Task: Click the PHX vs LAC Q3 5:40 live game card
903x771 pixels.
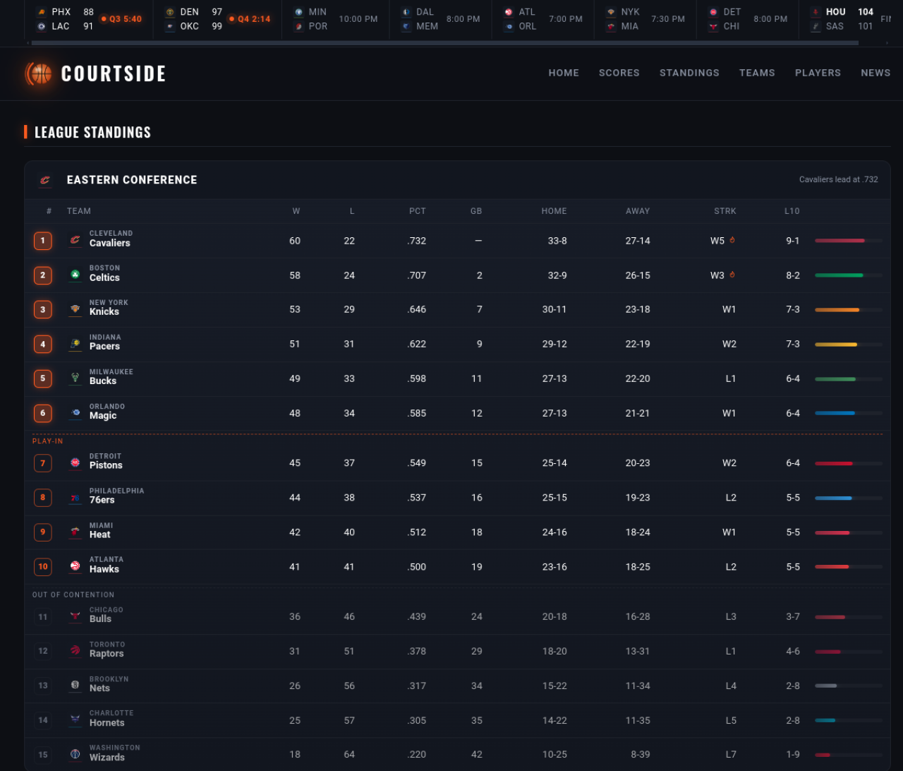Action: [x=89, y=19]
